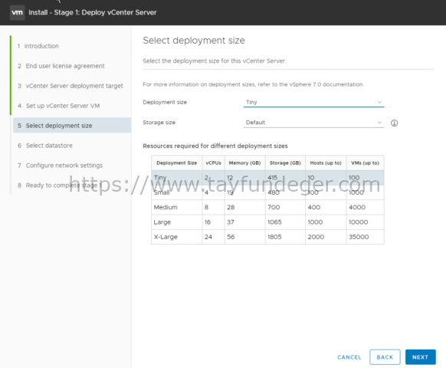This screenshot has width=446, height=368.
Task: Click the 16 vCPUs cell for Large
Action: pyautogui.click(x=213, y=222)
